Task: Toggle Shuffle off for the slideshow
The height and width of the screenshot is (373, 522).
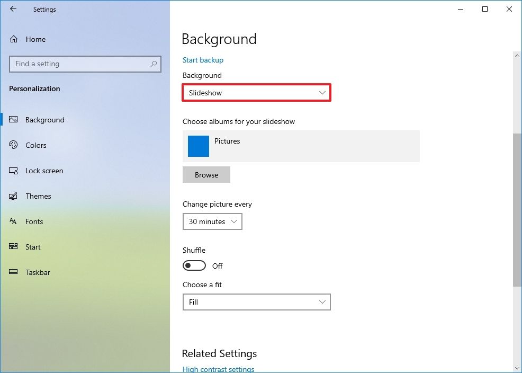Action: [194, 265]
